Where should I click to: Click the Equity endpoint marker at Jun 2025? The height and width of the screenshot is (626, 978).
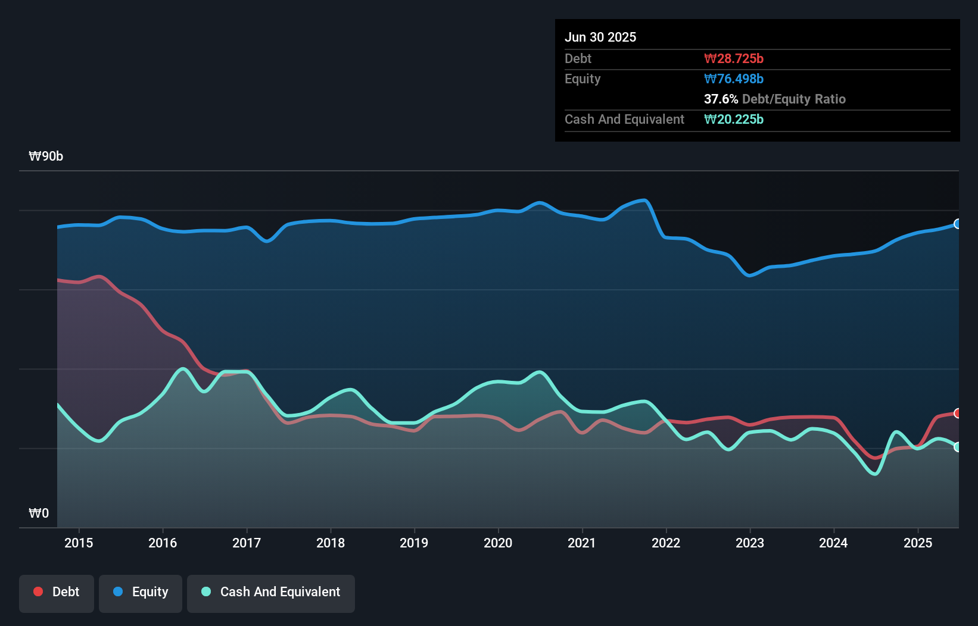[957, 224]
